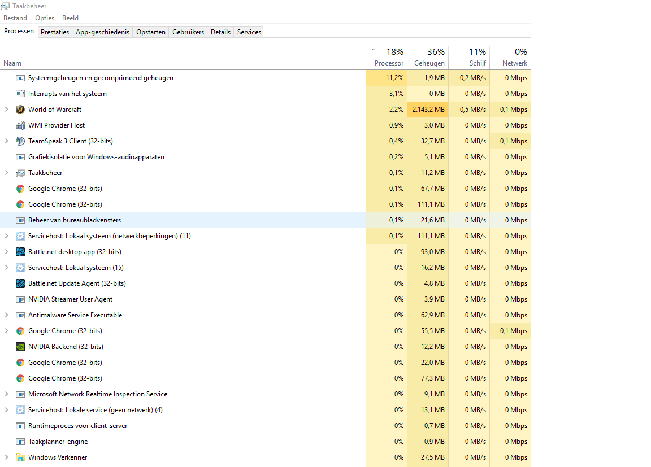Expand the Servicehost Lokale service (geen netwerk) group

(x=6, y=410)
